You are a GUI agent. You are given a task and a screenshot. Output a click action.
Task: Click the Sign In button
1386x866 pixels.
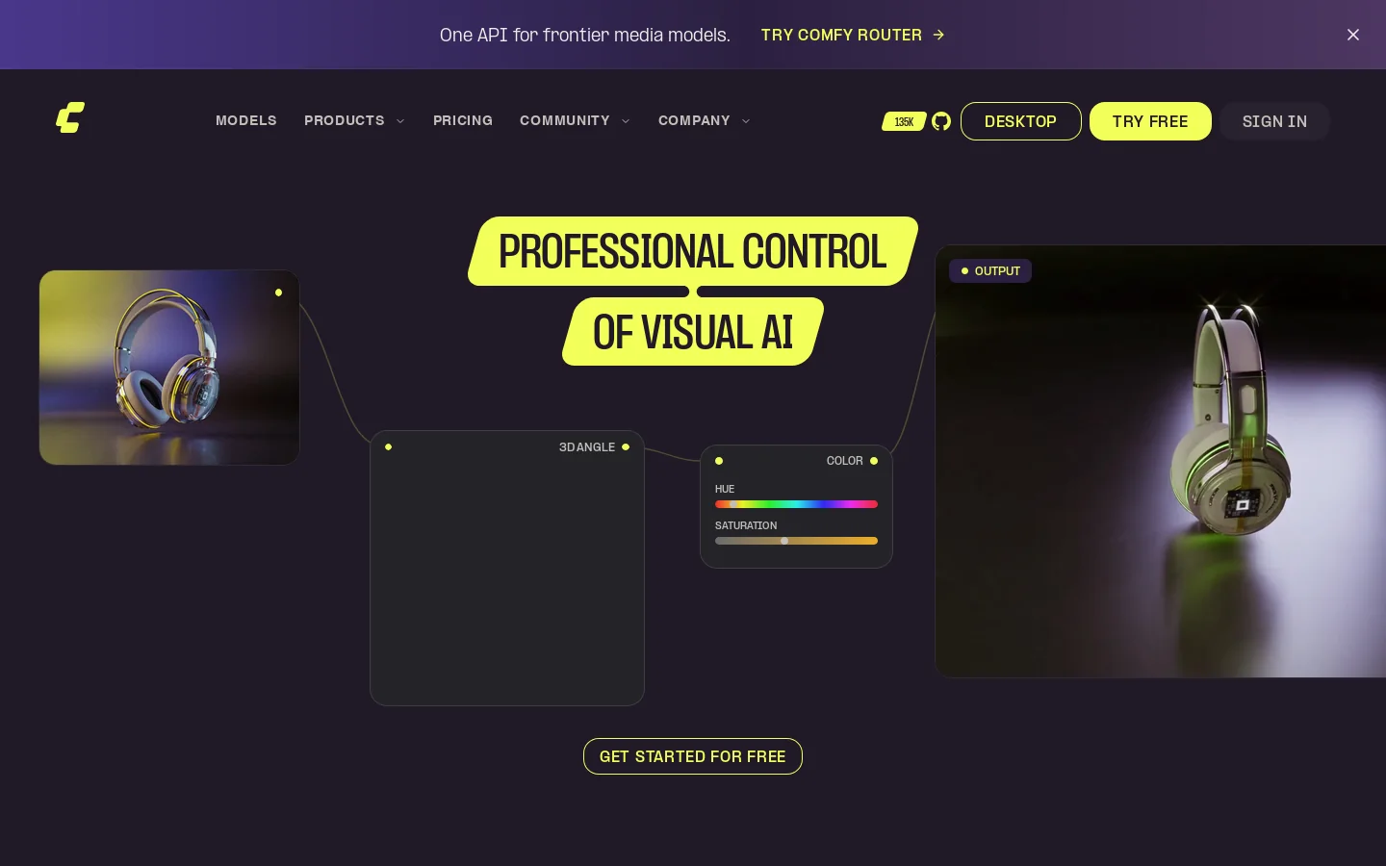coord(1275,121)
